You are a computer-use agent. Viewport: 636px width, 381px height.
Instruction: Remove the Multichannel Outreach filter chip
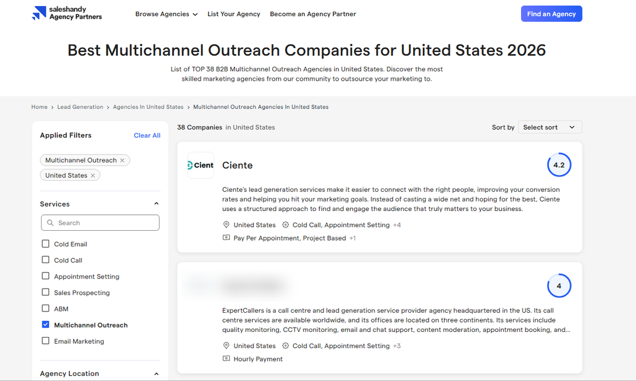tap(122, 161)
